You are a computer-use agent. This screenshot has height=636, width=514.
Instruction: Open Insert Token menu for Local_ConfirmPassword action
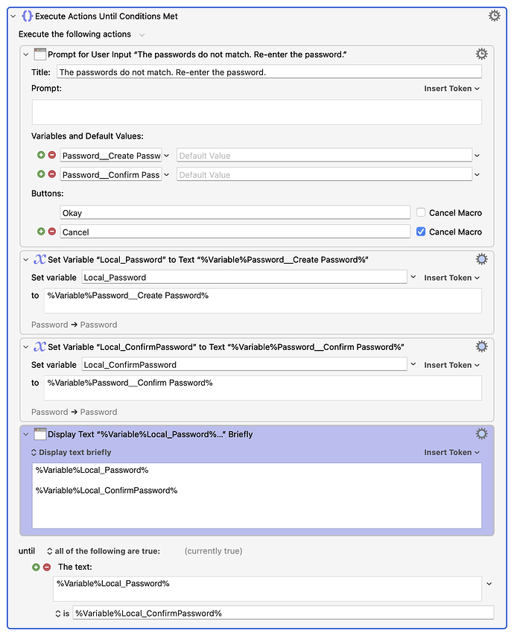[451, 365]
